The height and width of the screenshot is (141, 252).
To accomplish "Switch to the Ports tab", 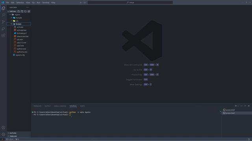I will click(x=82, y=106).
